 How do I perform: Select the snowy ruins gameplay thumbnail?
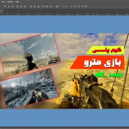29,88
